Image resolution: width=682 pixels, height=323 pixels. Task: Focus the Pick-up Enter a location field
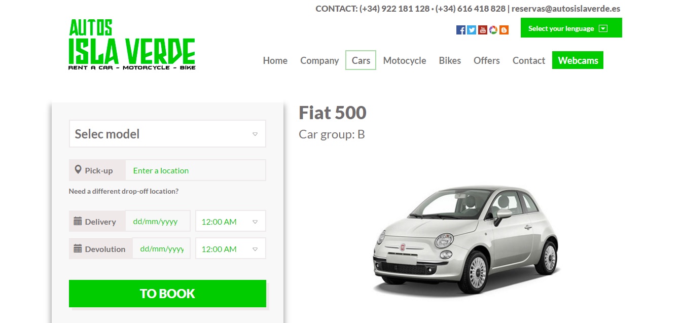(196, 170)
